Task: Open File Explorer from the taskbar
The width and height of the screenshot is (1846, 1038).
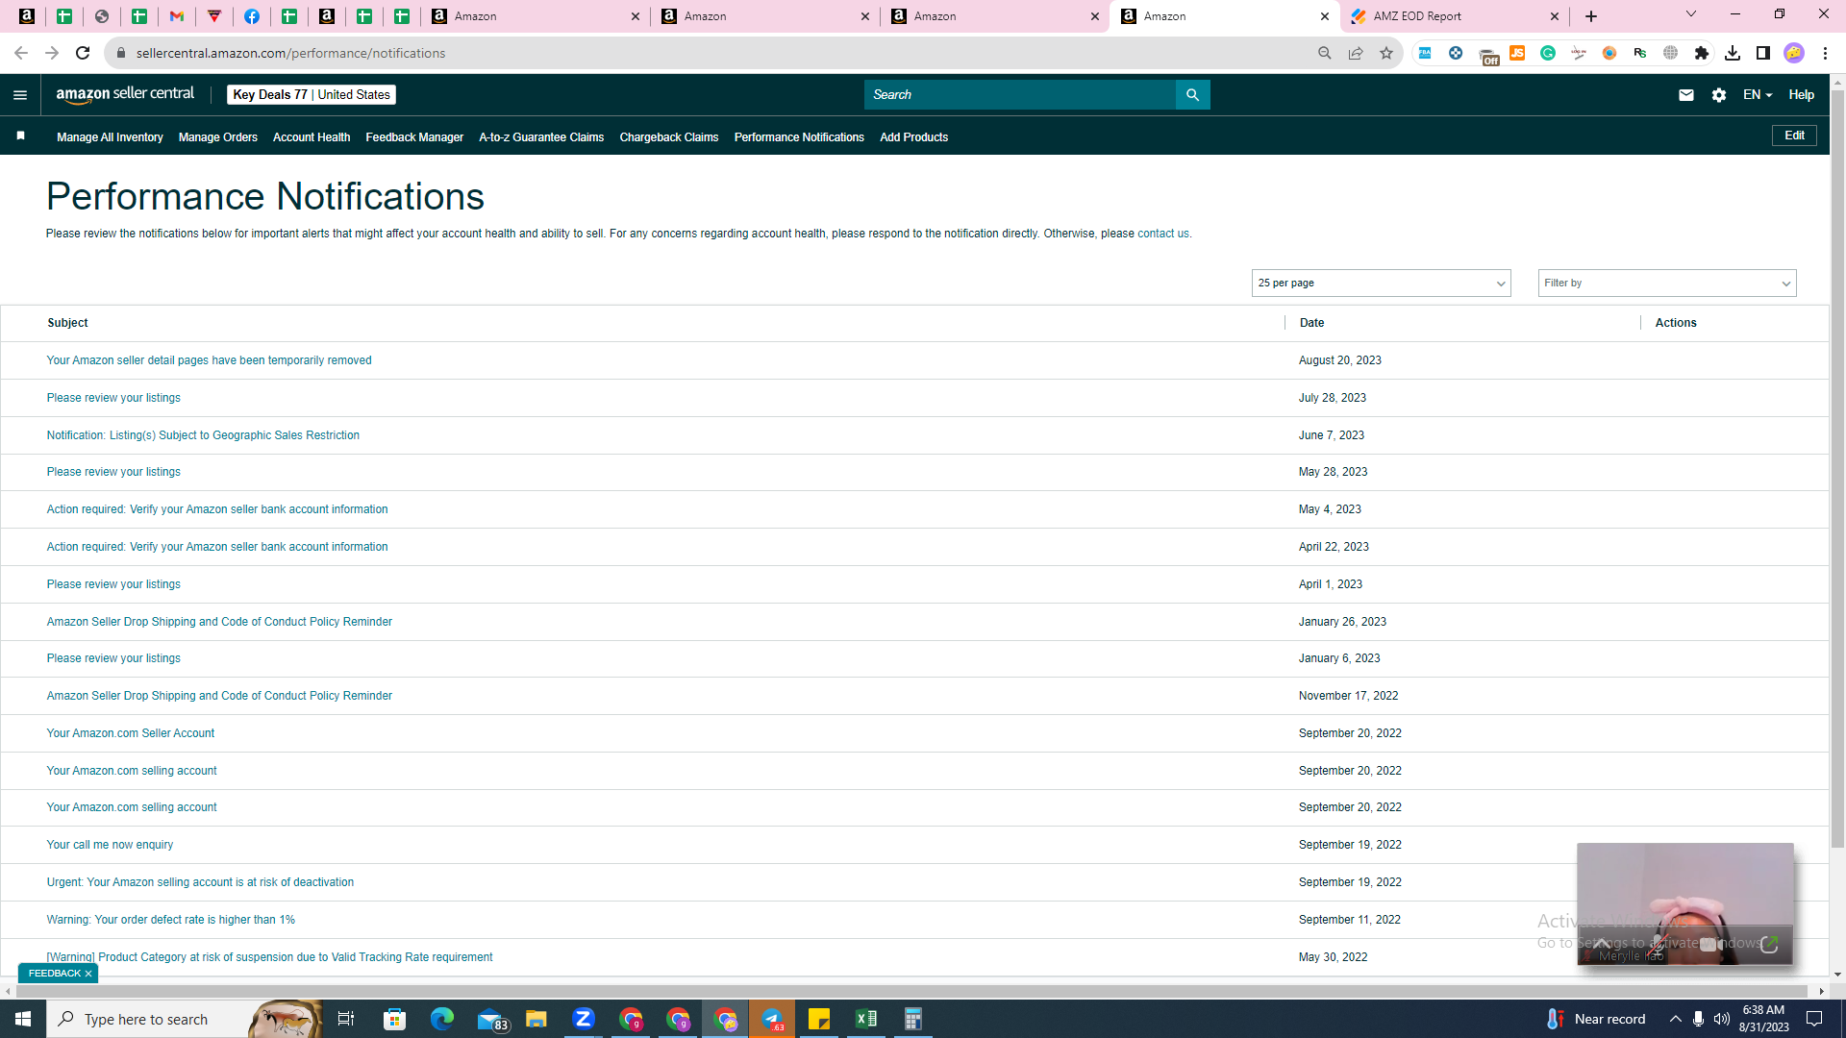Action: [x=536, y=1019]
